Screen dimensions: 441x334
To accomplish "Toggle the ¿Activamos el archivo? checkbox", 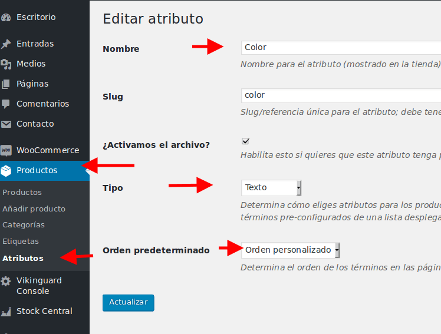I will [245, 141].
